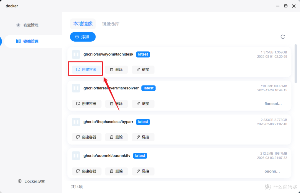Click the 212.2MB 198.7MB size text
Viewport: 300px width, 193px height.
pyautogui.click(x=274, y=153)
